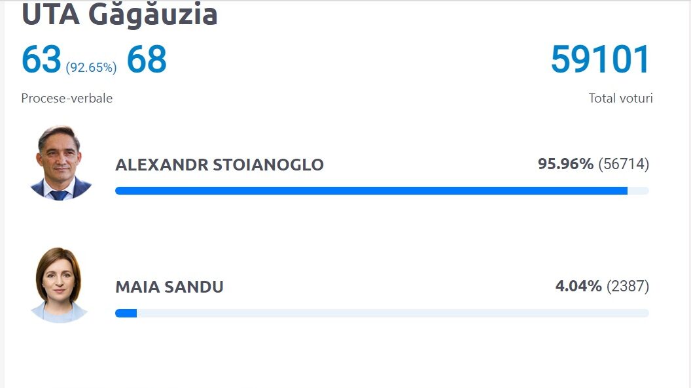Viewport: 691px width, 388px height.
Task: Click the 4.04% vote share figure
Action: click(x=578, y=286)
